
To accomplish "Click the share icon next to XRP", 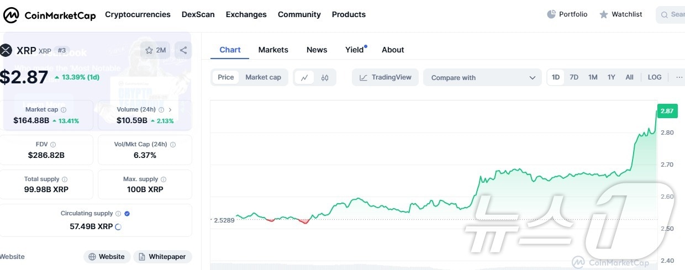I will 183,50.
